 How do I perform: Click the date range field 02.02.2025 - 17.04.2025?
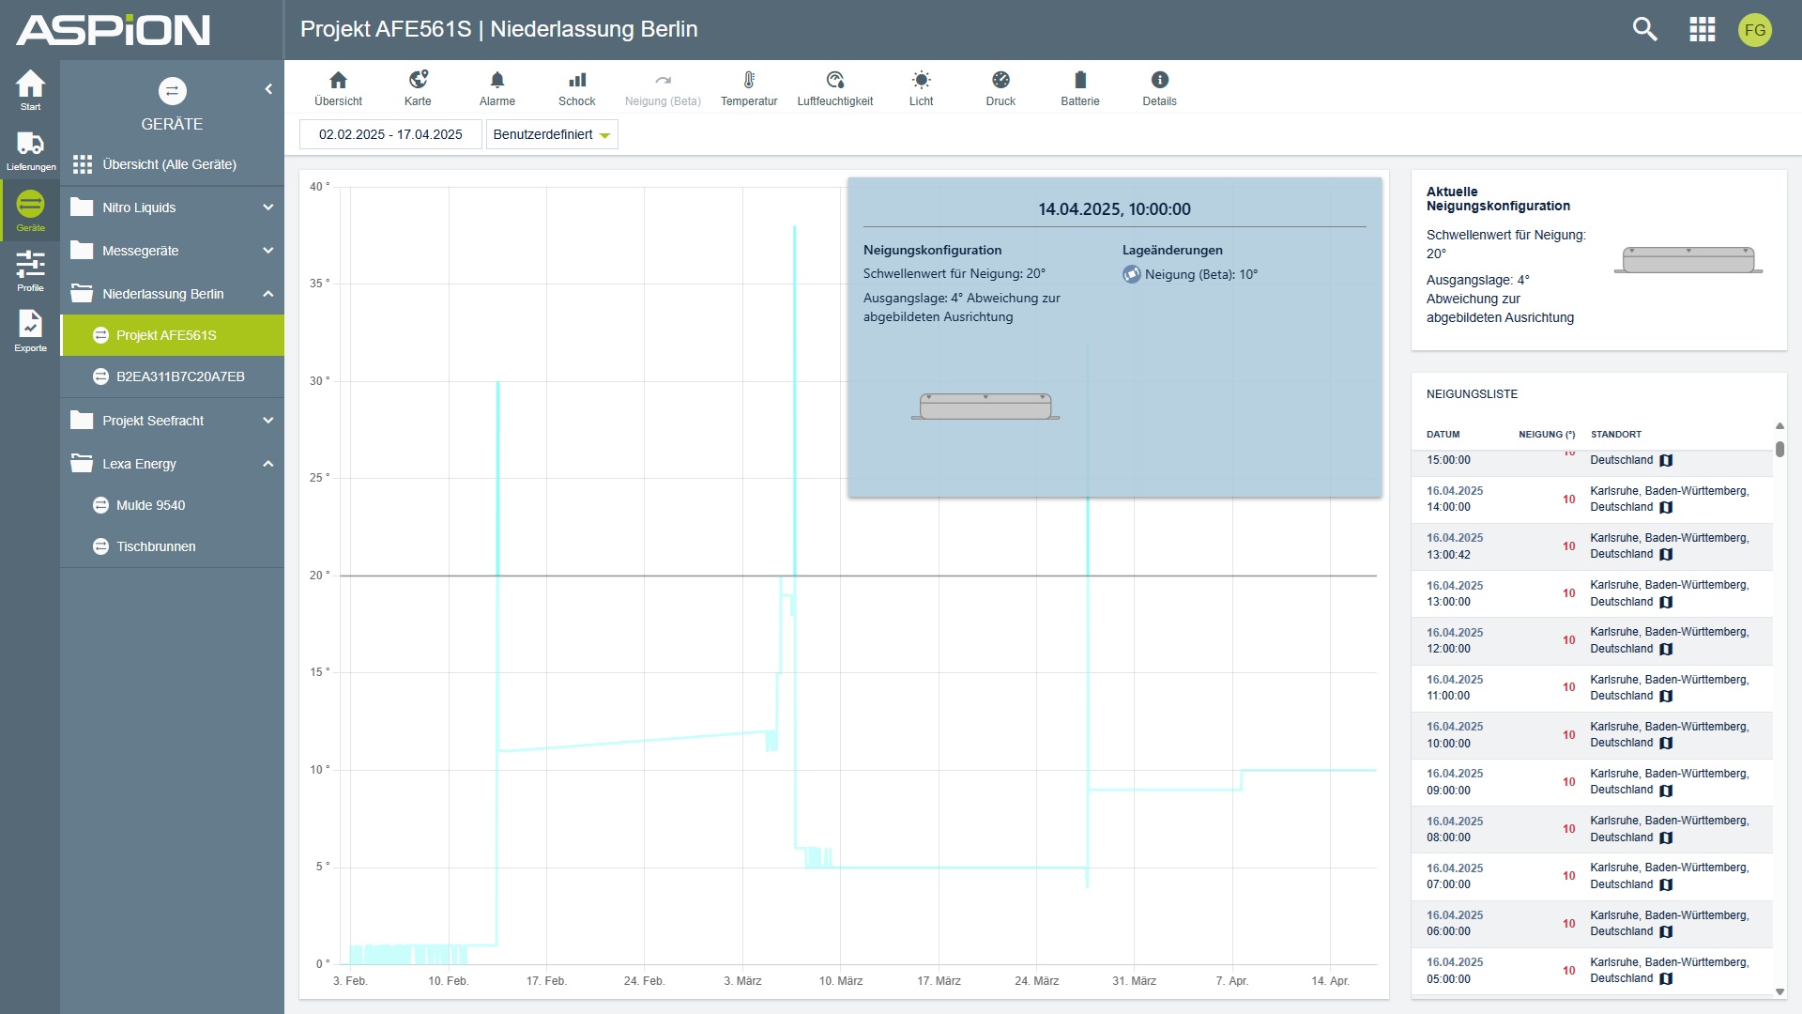[x=390, y=134]
